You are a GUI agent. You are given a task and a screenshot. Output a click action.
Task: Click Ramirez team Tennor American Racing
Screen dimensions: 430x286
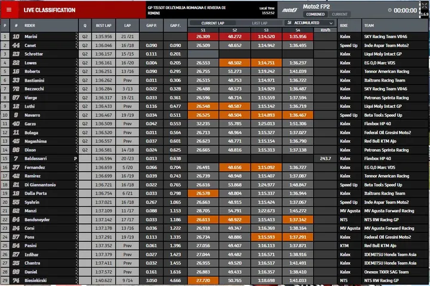pos(386,176)
